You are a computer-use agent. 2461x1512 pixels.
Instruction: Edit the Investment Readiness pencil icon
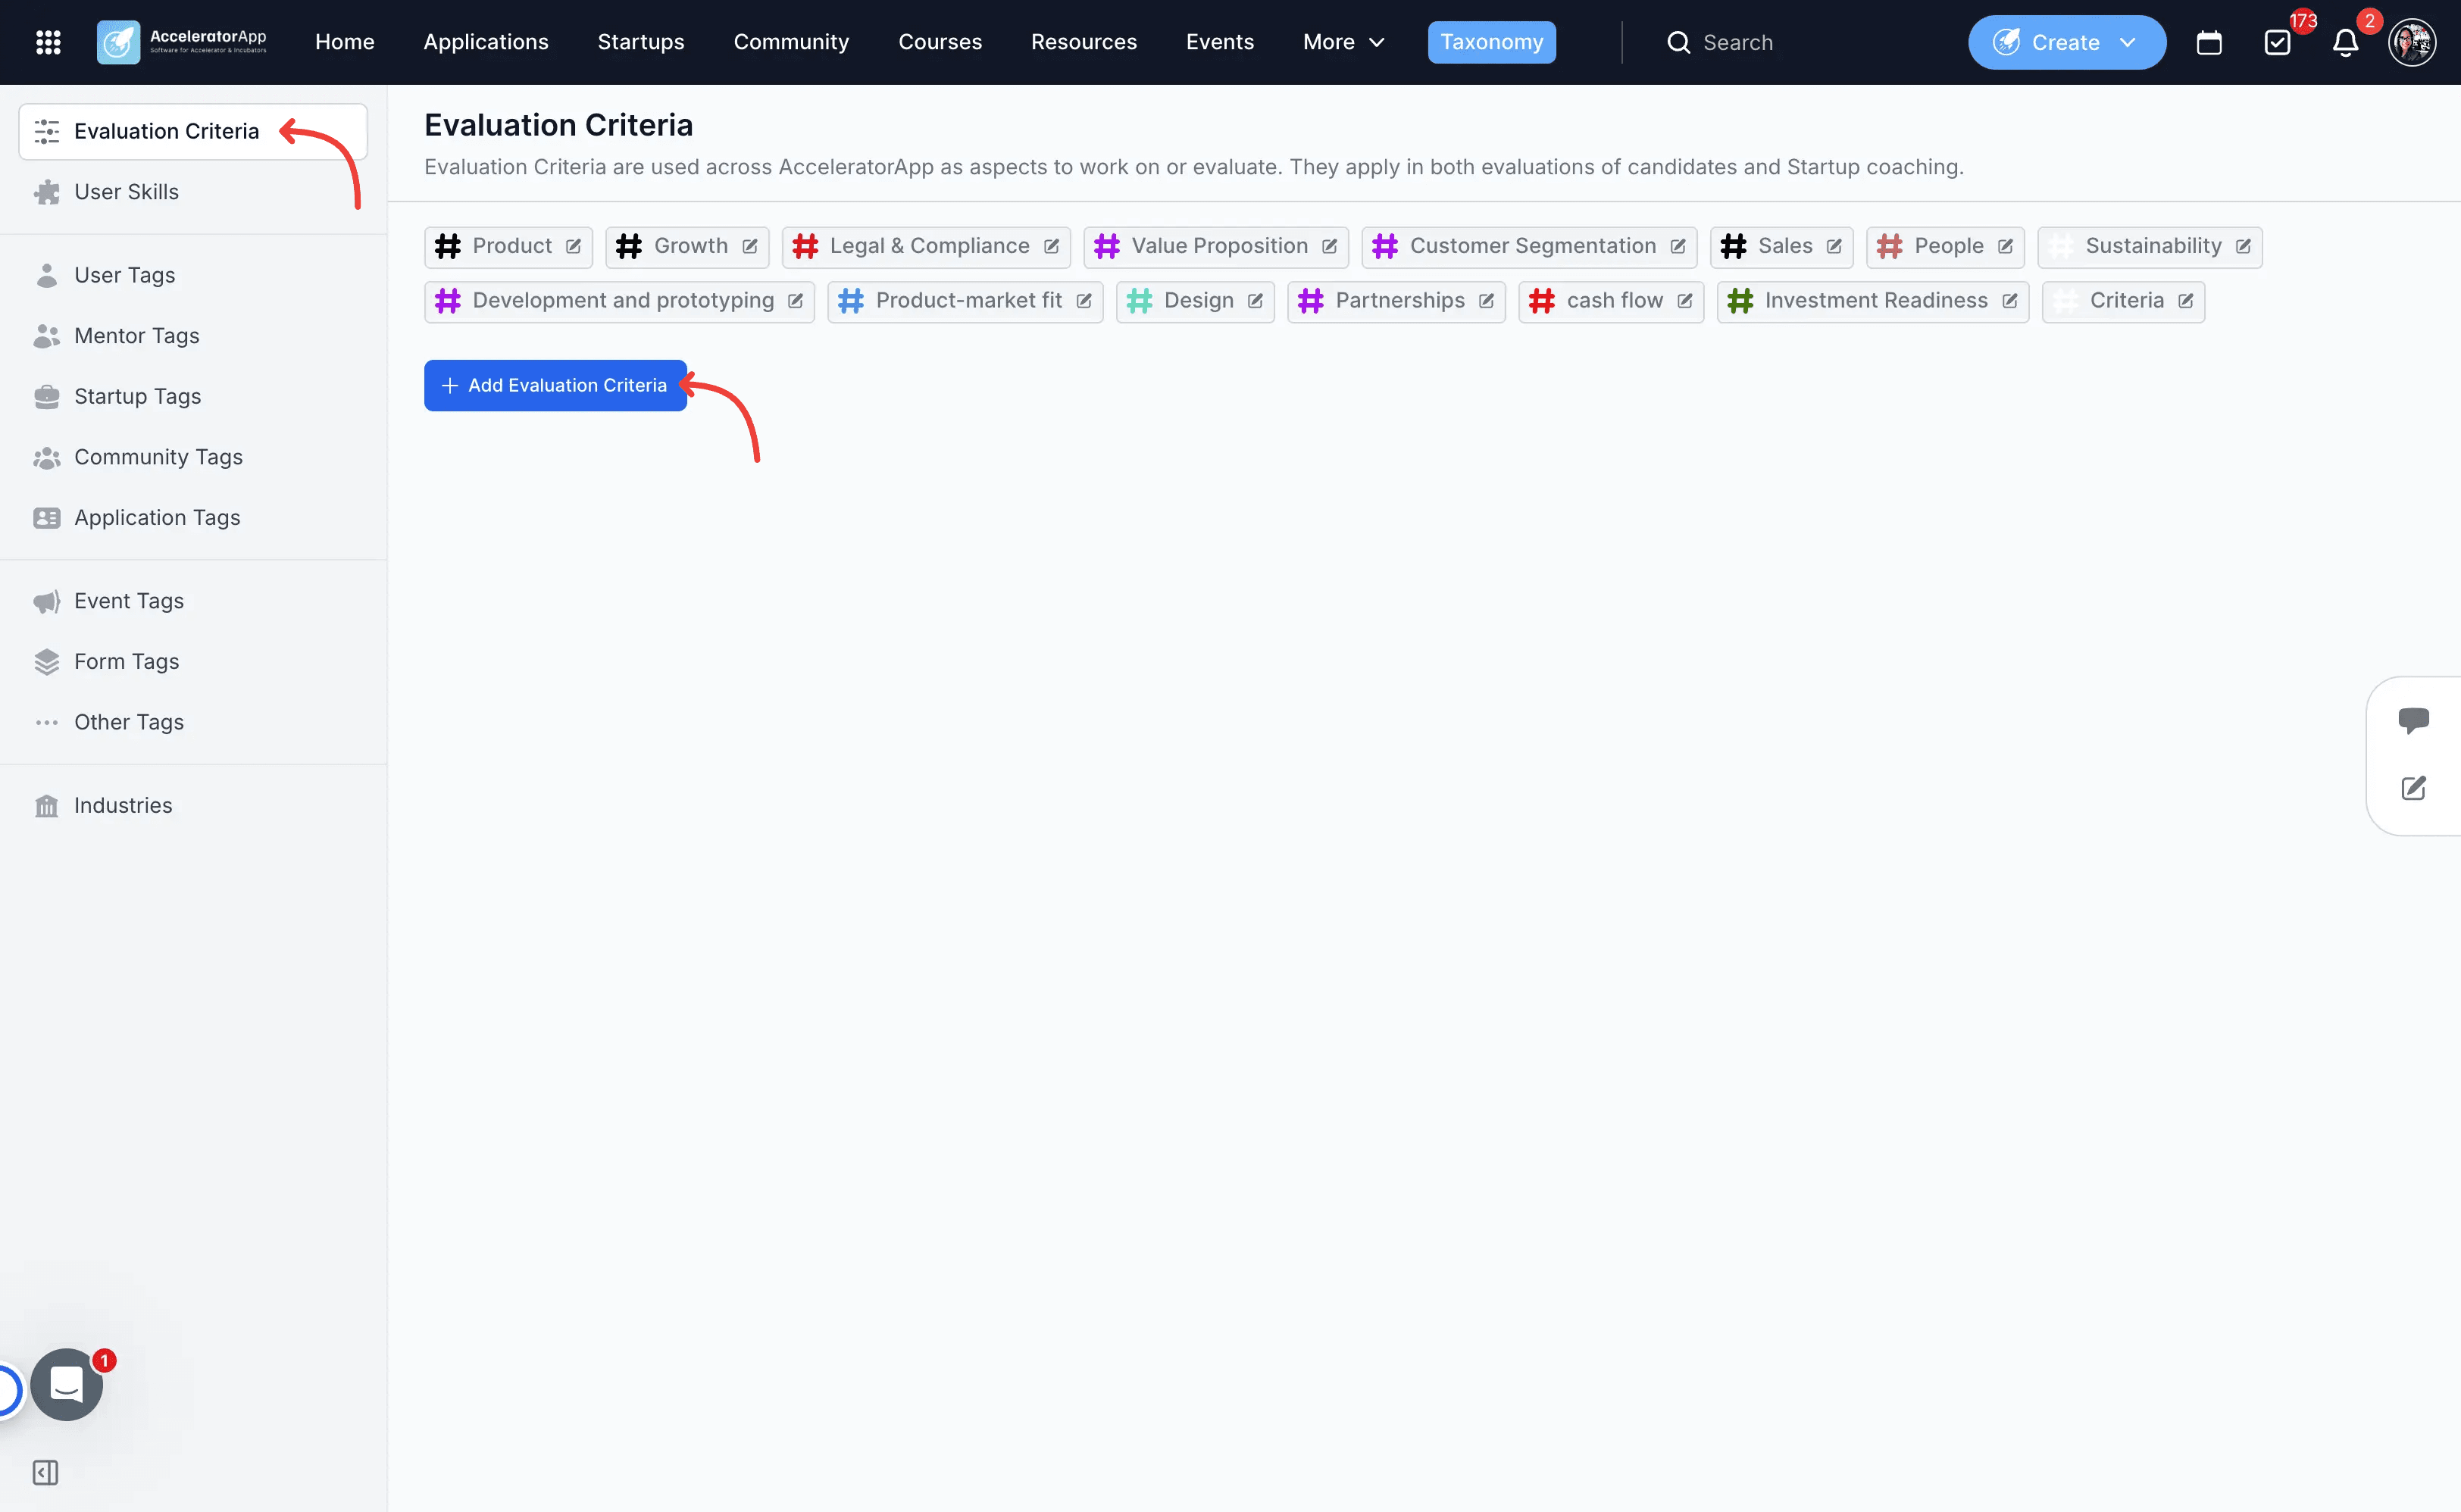coord(2010,301)
